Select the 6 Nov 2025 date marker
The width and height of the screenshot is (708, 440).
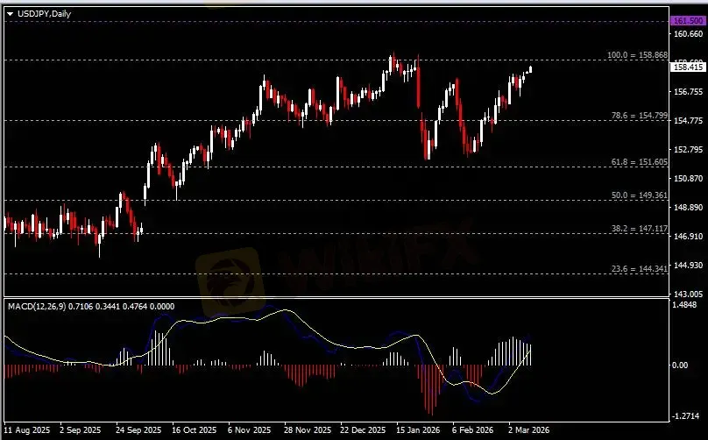247,430
